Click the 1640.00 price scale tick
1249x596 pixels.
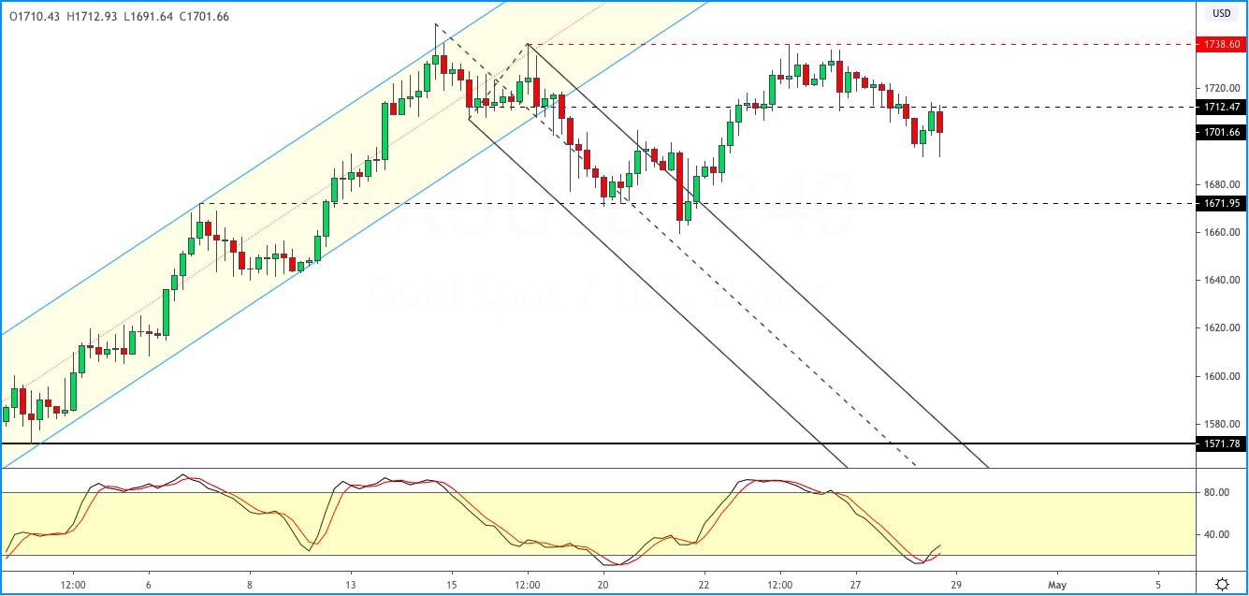click(1221, 280)
